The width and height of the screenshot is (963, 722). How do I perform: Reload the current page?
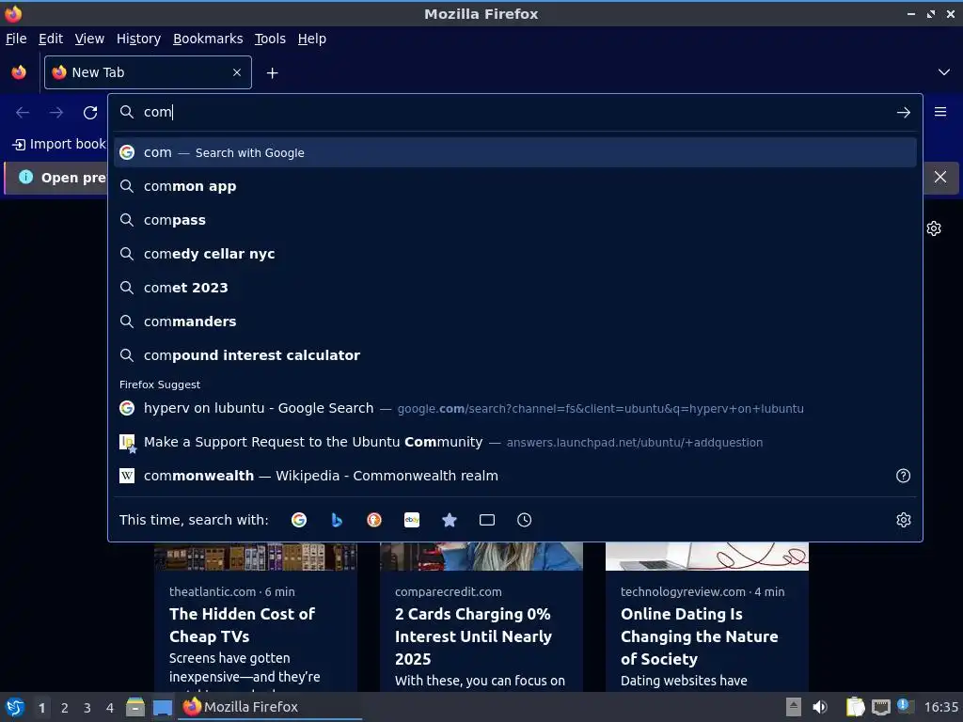click(90, 113)
